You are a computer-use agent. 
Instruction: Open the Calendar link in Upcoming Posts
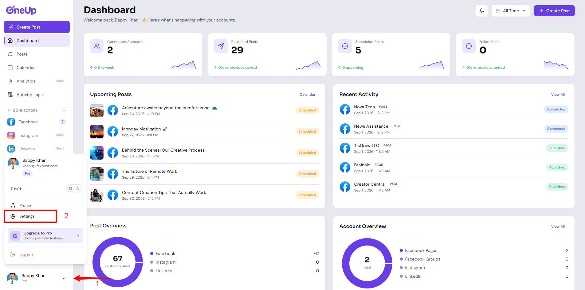click(308, 95)
